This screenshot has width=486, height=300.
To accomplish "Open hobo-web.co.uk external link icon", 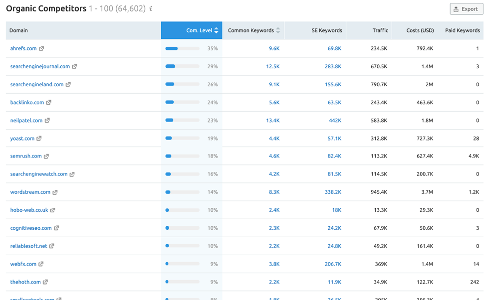I will pos(53,210).
